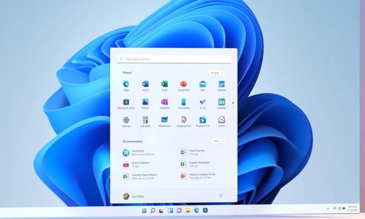Image resolution: width=365 pixels, height=219 pixels.
Task: Open LinkedIn from pinned apps
Action: [221, 104]
